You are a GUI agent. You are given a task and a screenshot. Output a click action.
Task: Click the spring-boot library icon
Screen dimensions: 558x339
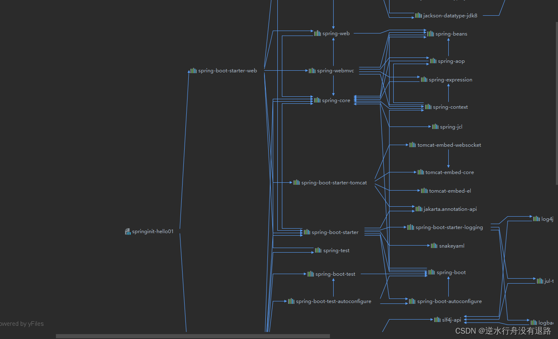[x=431, y=272]
